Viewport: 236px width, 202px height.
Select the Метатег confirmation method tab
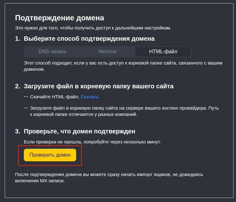click(x=108, y=52)
